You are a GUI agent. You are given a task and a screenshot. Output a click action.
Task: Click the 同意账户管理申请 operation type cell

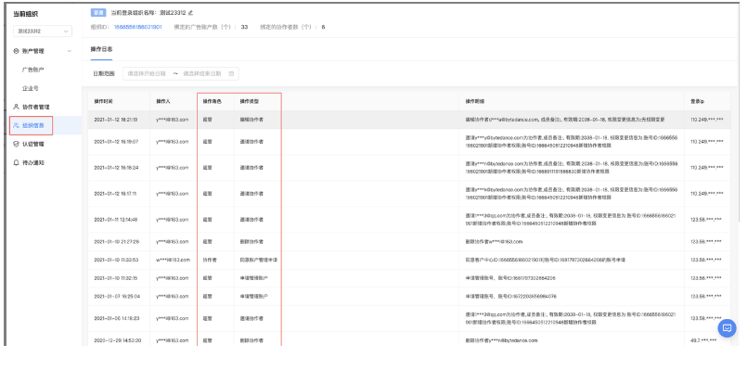[259, 260]
